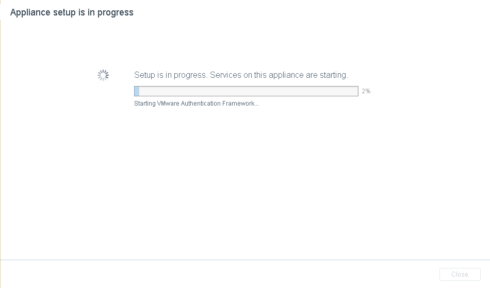
Task: Click 'Starting VMware Authentication Framework...' status text
Action: pyautogui.click(x=196, y=104)
